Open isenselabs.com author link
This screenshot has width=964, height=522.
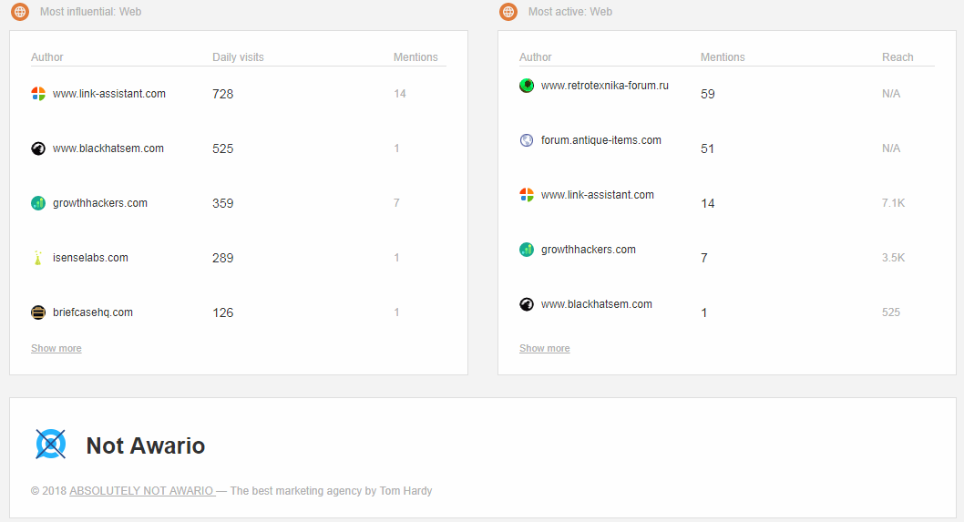point(90,258)
